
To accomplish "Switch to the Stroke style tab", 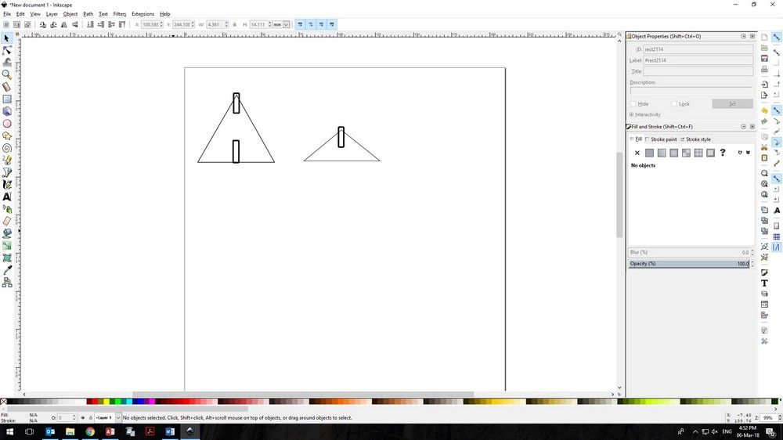I will (695, 139).
